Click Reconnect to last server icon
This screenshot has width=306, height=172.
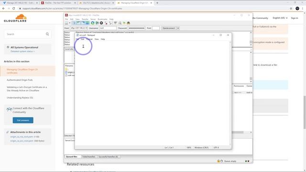(110, 23)
